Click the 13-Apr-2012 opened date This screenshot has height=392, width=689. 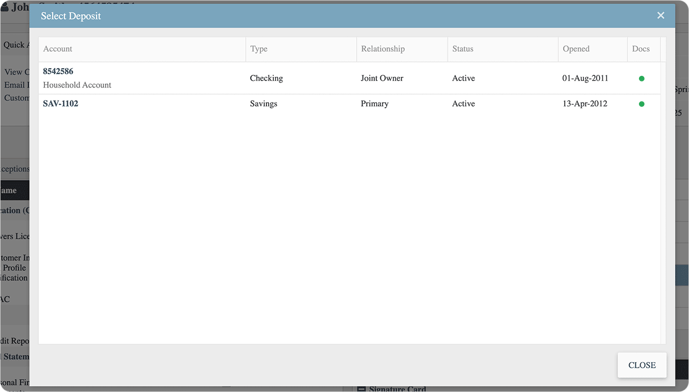click(585, 104)
